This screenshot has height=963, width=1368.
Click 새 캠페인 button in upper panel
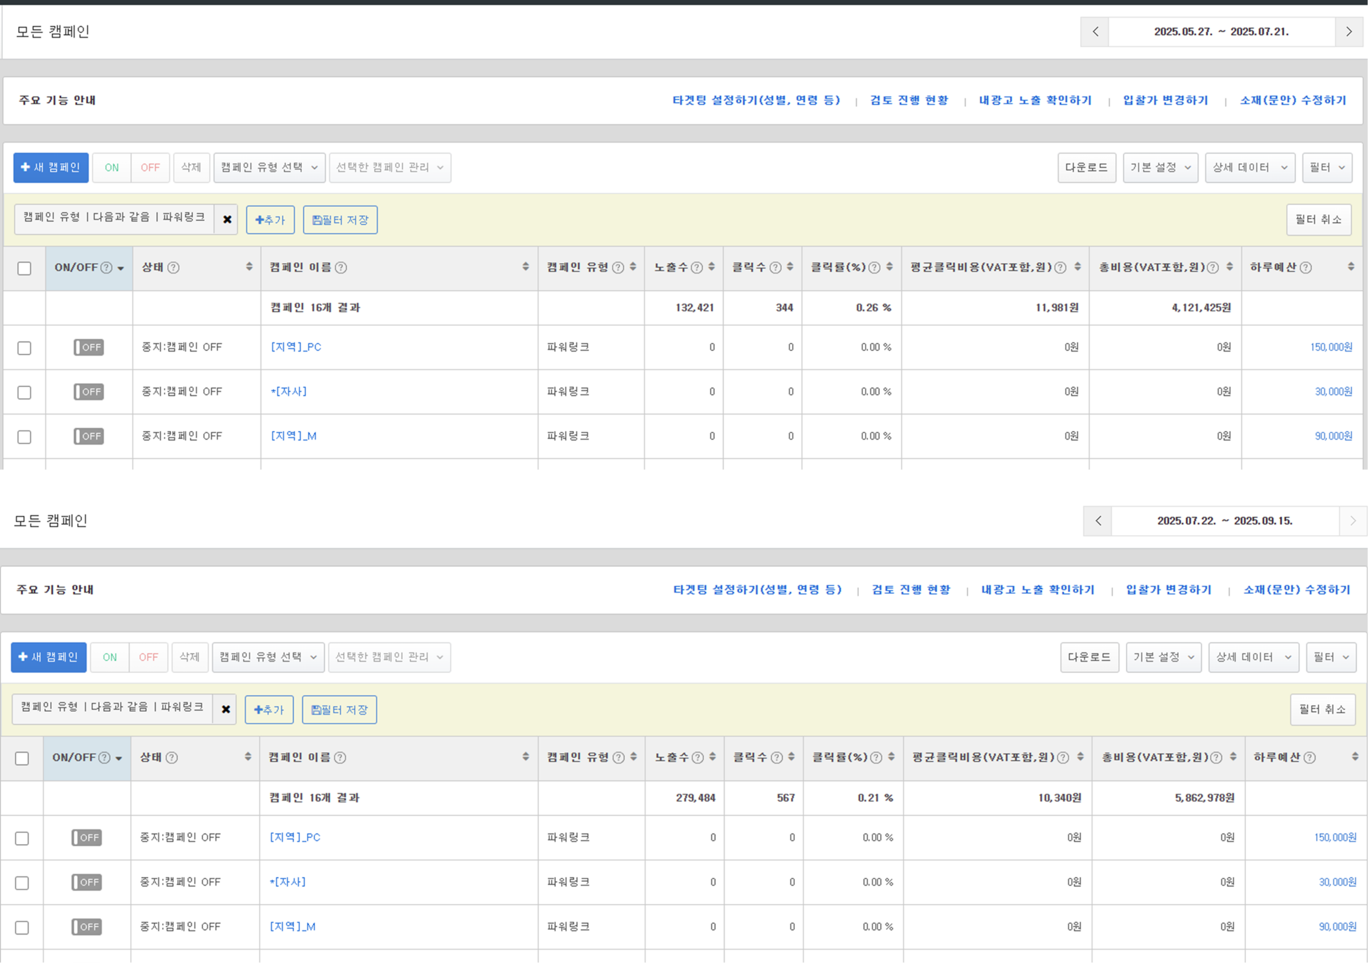(51, 168)
